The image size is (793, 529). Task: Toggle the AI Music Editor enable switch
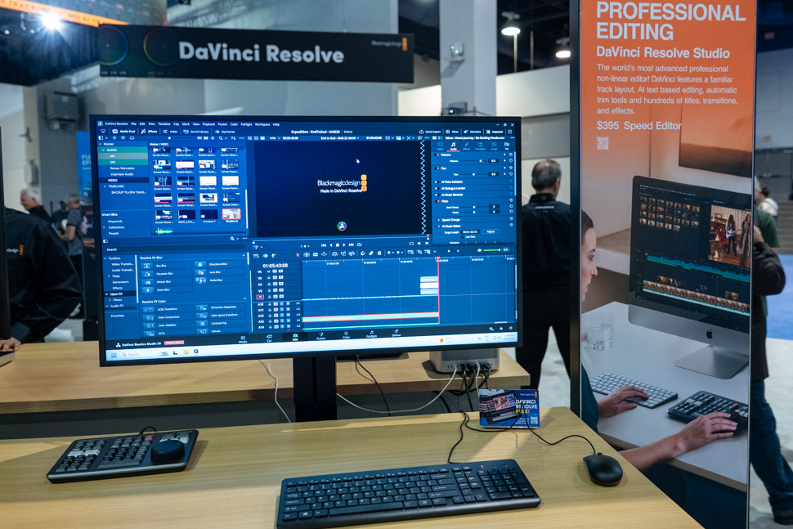[x=437, y=226]
